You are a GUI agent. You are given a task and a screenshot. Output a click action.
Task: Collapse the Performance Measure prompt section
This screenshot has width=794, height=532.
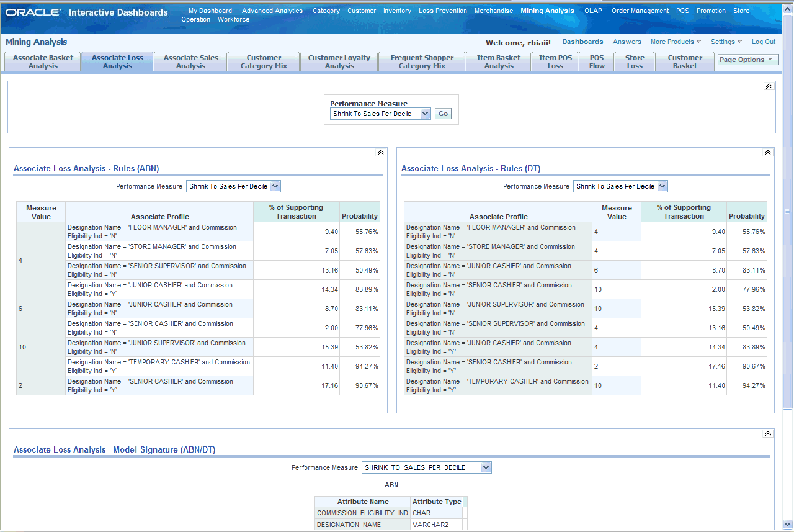769,86
